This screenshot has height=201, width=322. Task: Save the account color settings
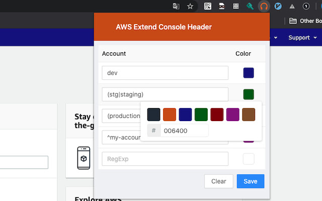[x=251, y=181]
